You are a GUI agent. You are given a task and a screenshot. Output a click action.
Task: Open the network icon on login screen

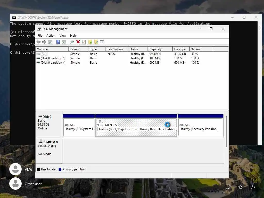(x=228, y=187)
